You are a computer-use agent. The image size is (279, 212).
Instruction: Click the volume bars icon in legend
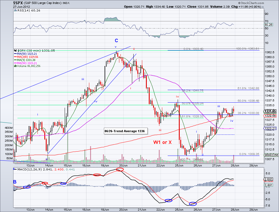(15, 66)
